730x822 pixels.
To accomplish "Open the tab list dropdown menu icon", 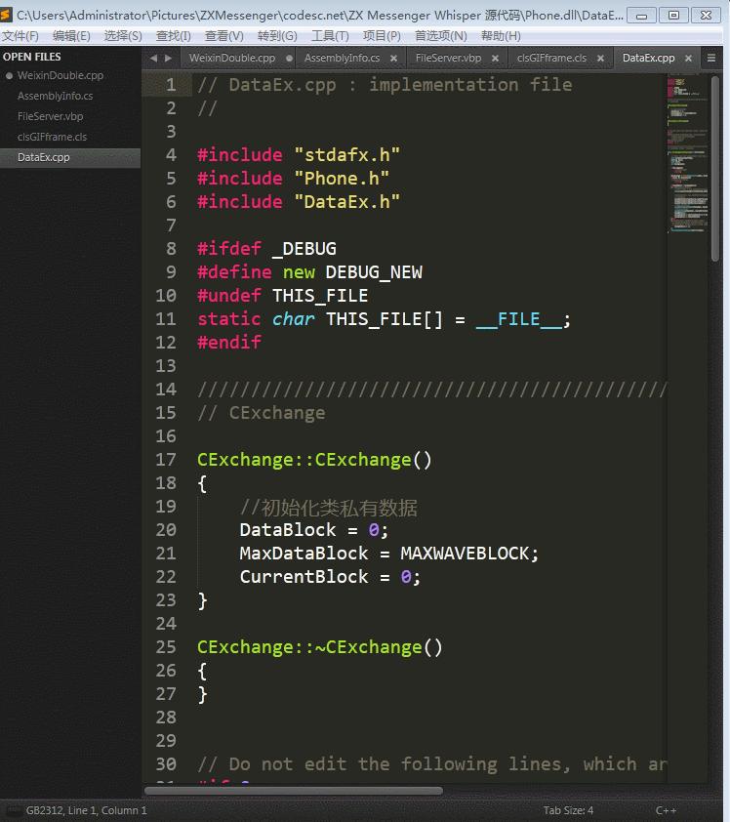I will [x=711, y=58].
